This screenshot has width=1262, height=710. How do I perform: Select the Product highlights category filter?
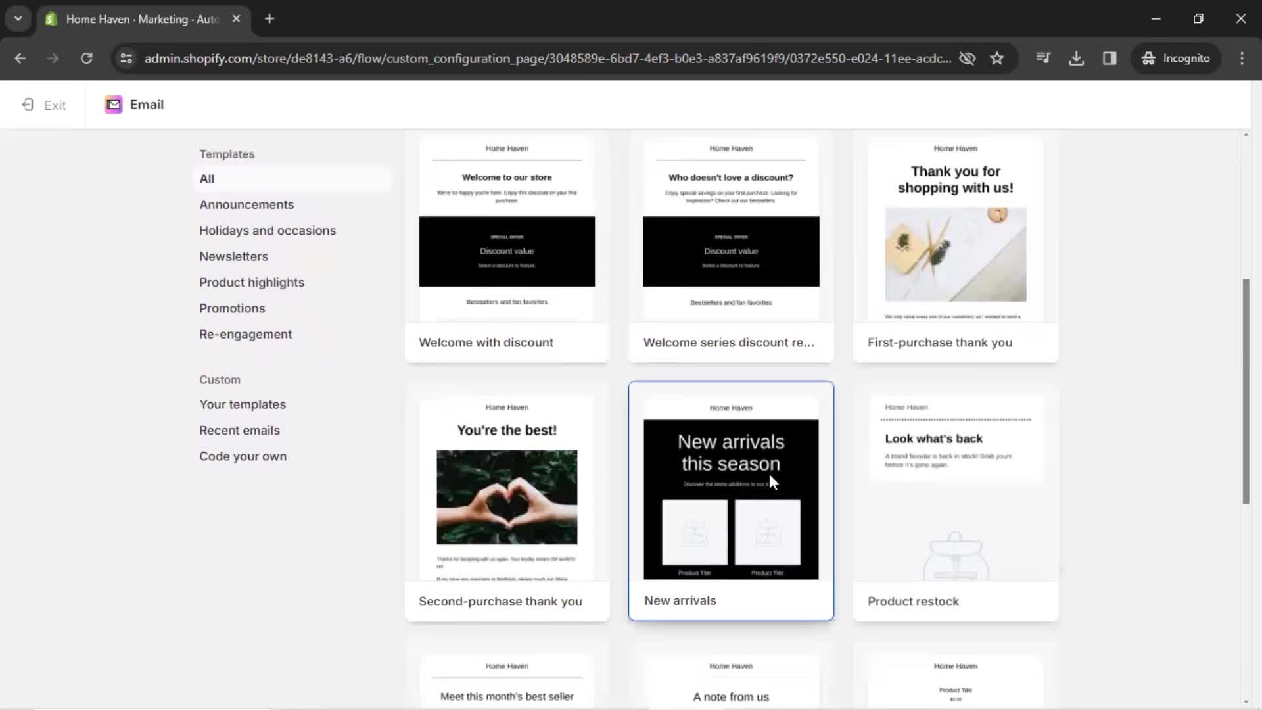[x=251, y=282]
